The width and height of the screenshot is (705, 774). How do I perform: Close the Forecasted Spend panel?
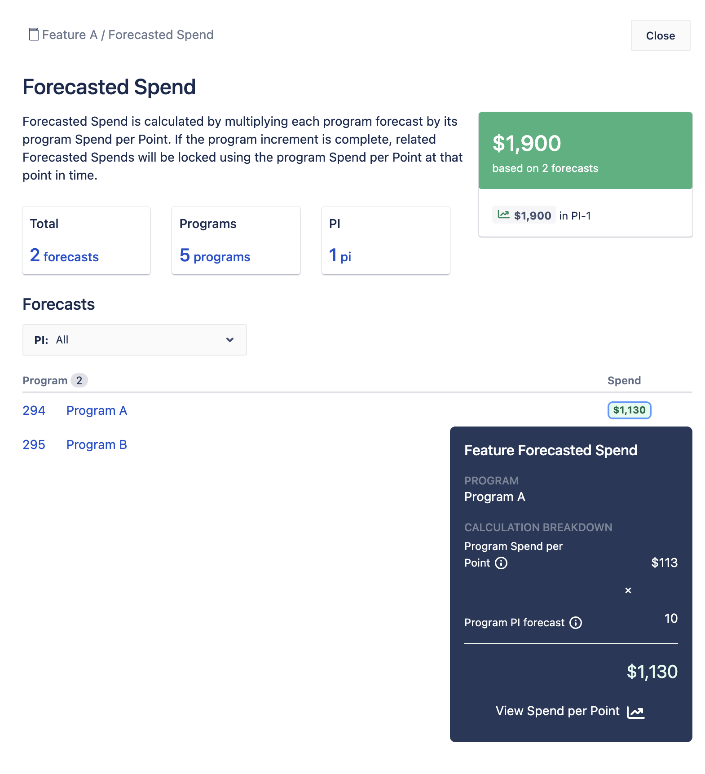click(x=661, y=35)
